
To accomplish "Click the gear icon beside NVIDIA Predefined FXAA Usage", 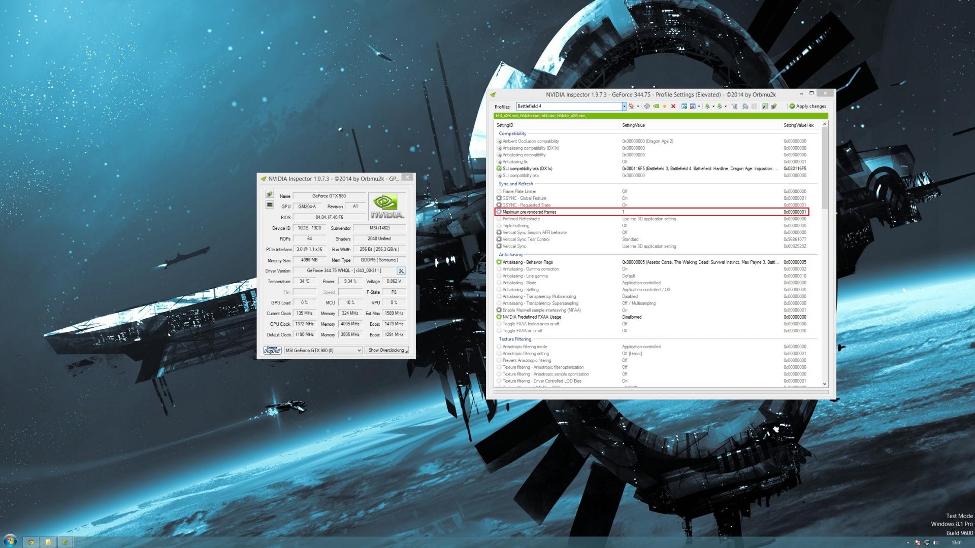I will (499, 317).
